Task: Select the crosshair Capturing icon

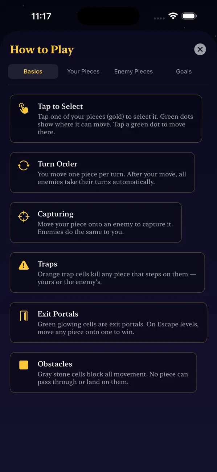Action: point(24,216)
